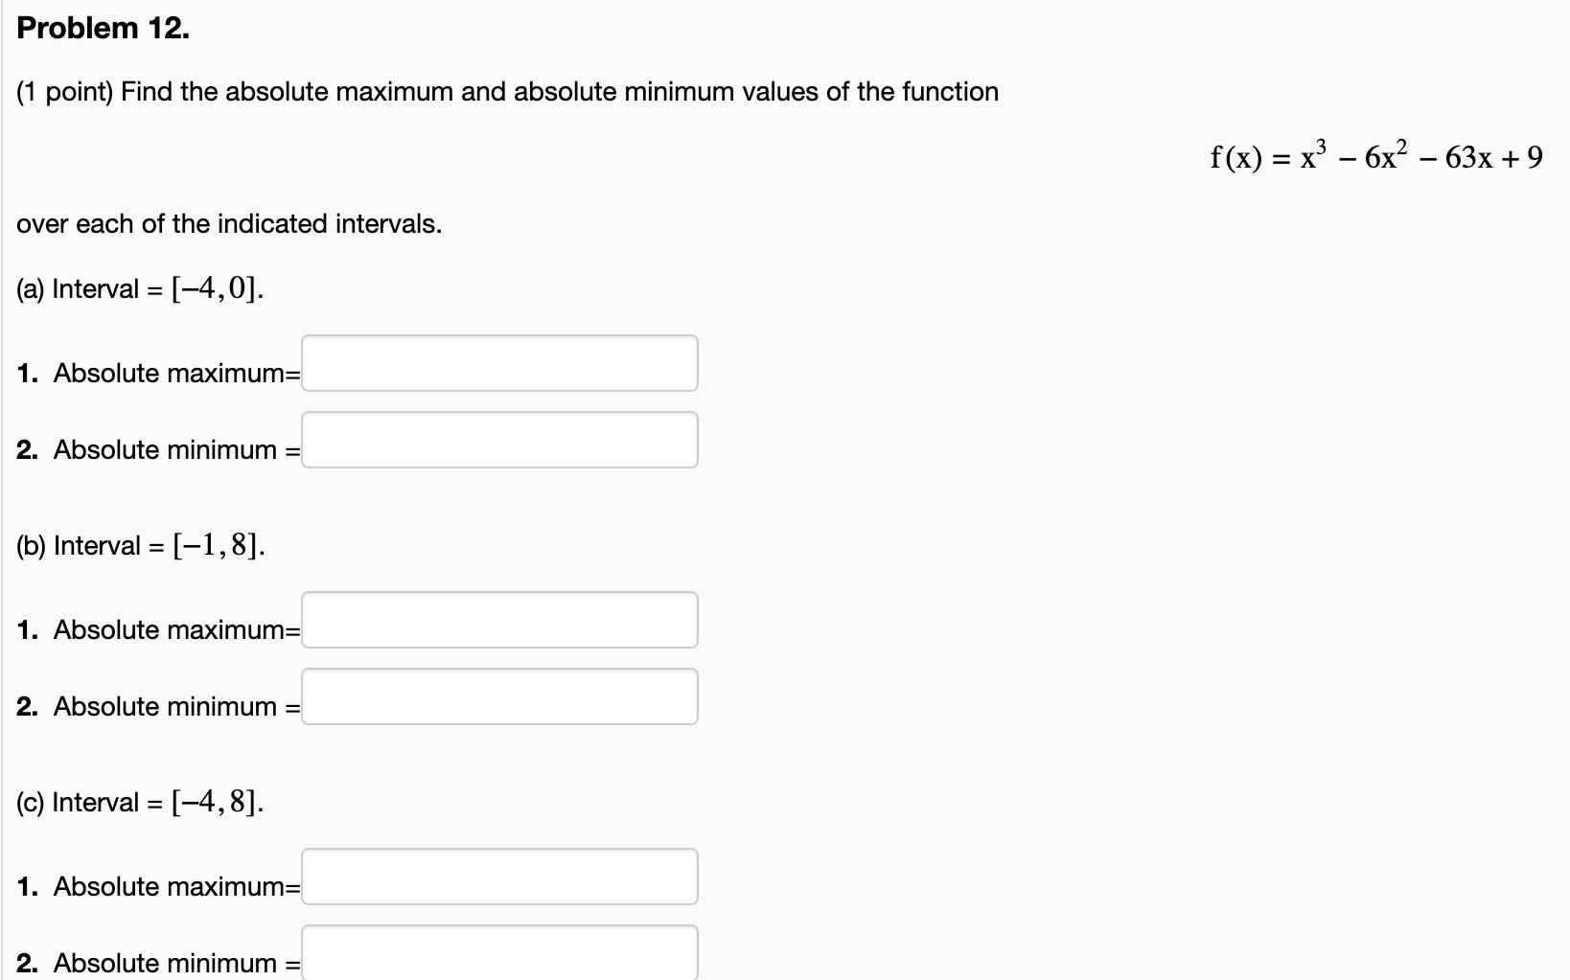Screen dimensions: 1570x980
Task: Click the function formula f(x)
Action: click(1375, 158)
